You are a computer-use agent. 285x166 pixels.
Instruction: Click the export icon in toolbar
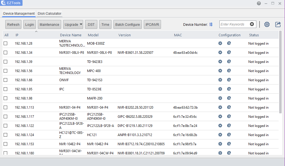pyautogui.click(x=278, y=24)
